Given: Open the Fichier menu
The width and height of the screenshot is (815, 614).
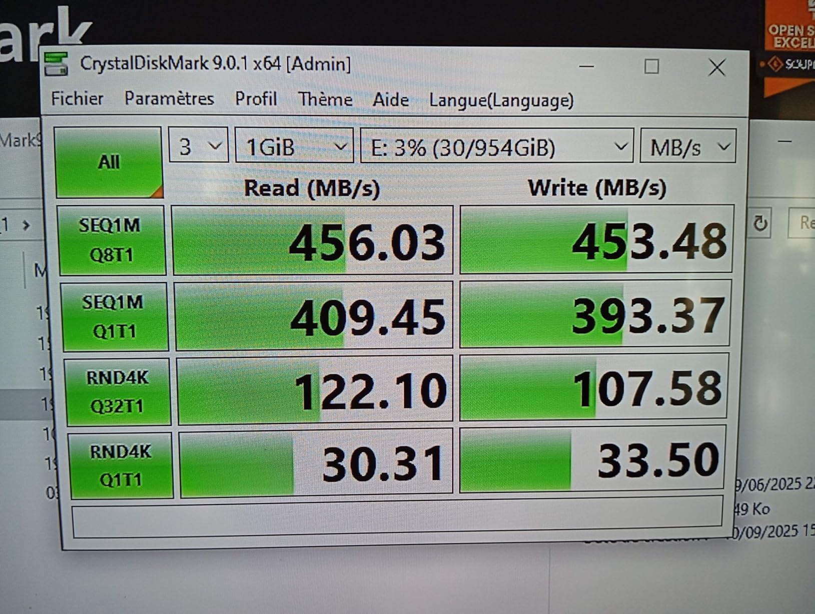Looking at the screenshot, I should [x=77, y=98].
